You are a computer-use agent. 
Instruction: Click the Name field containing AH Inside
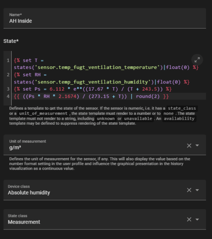point(105,18)
